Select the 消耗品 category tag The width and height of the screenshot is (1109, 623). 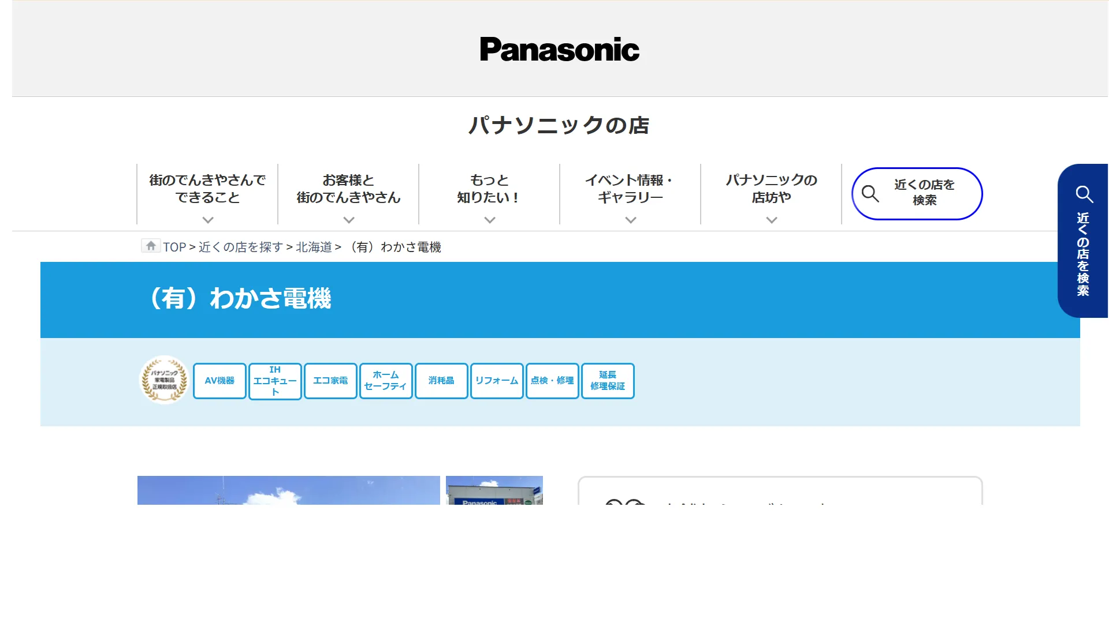tap(441, 381)
